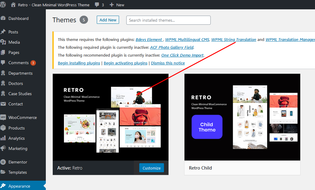315x190 pixels.
Task: Open the One Click Demo Import link
Action: coord(182,55)
